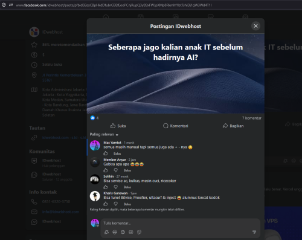The image size is (302, 240).
Task: Open the sticker picker icon in comment box
Action: (139, 232)
